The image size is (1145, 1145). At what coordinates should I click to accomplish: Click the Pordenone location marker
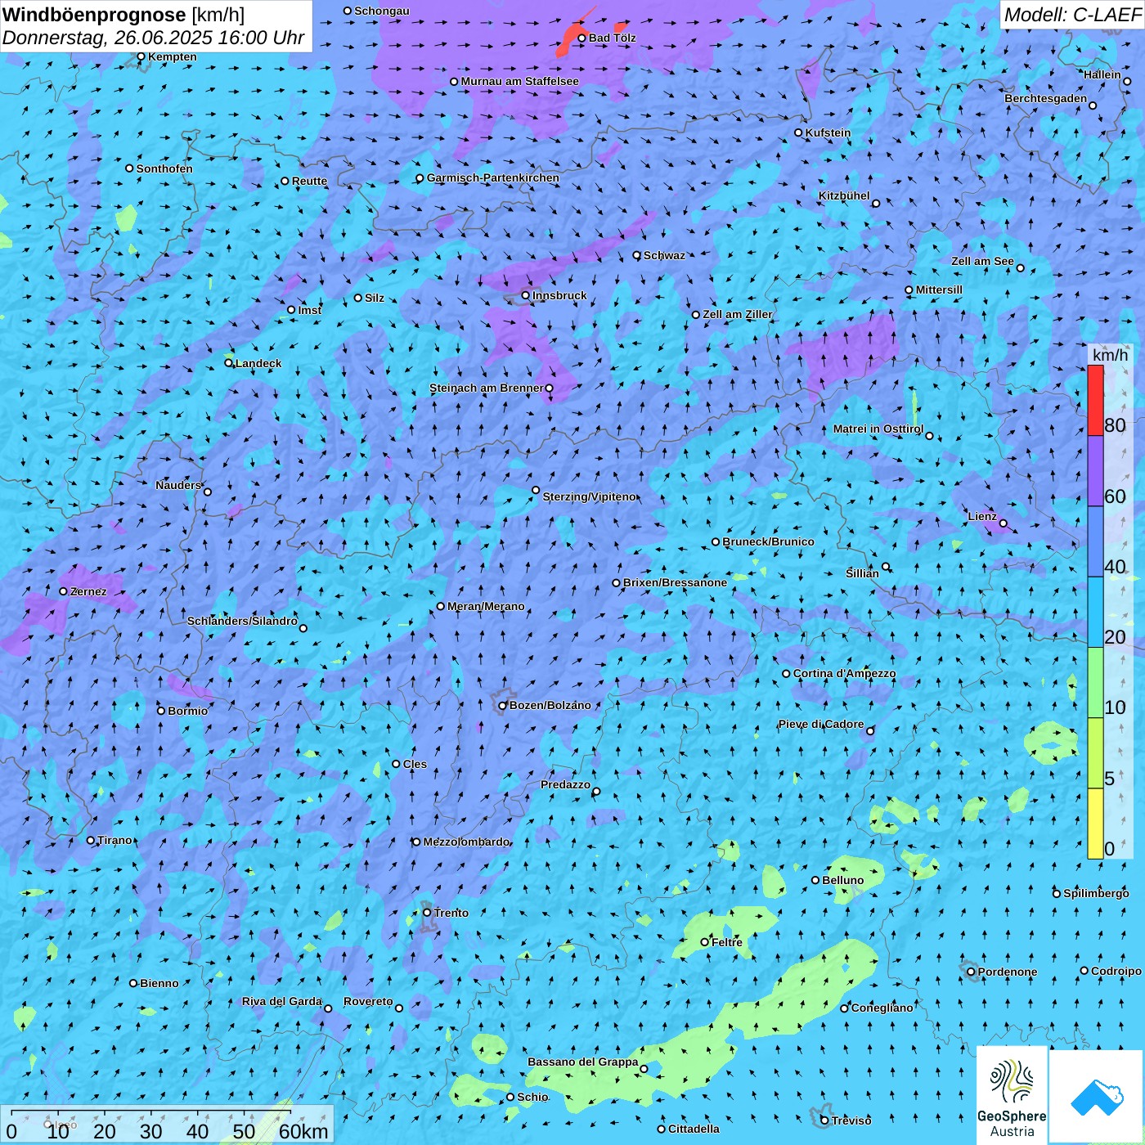(972, 972)
